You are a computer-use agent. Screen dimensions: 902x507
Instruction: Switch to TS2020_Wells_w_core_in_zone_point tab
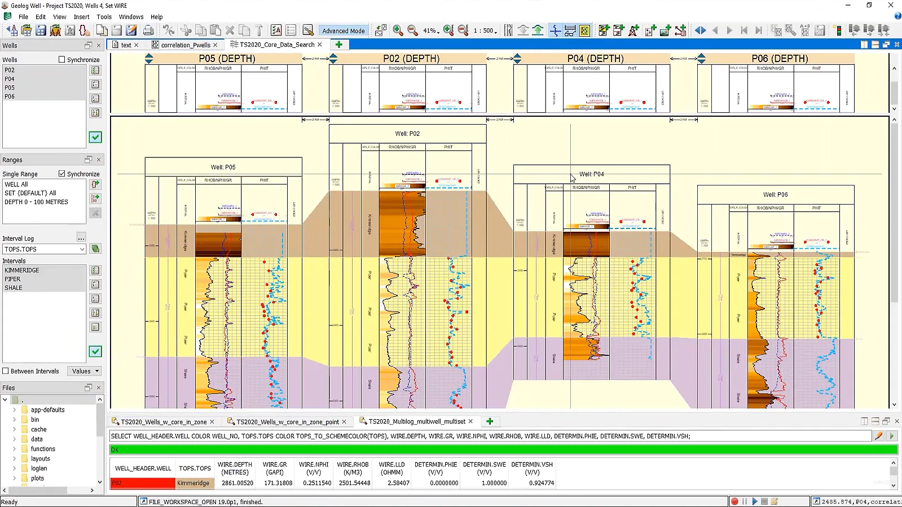288,422
